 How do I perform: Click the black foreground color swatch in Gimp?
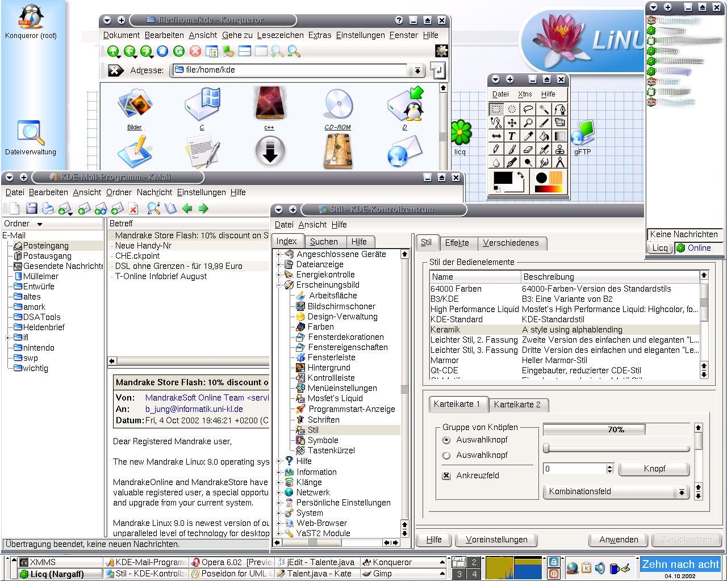(x=503, y=178)
